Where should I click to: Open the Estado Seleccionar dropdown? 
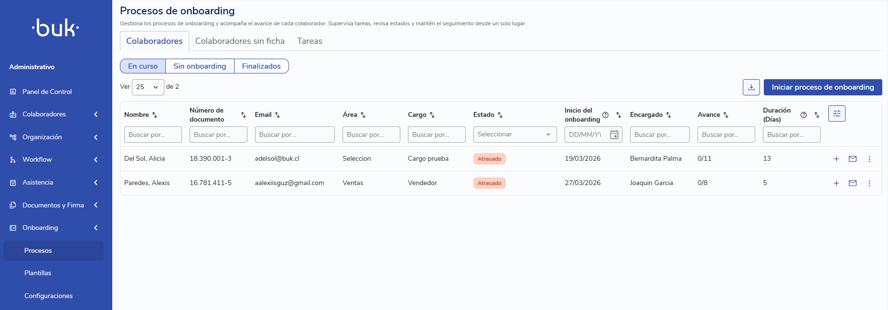point(514,134)
